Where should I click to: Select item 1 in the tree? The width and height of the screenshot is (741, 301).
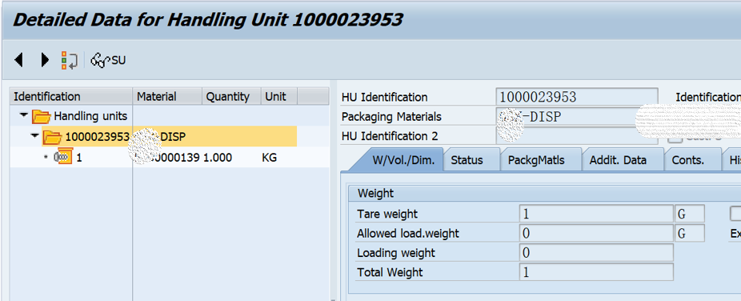coord(79,158)
